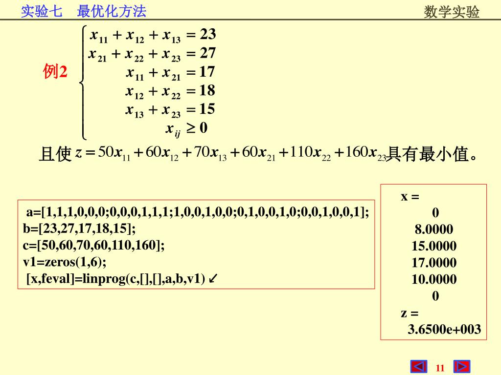Viewport: 501px width, 375px height.
Task: Go to the next slide arrow
Action: pos(462,367)
